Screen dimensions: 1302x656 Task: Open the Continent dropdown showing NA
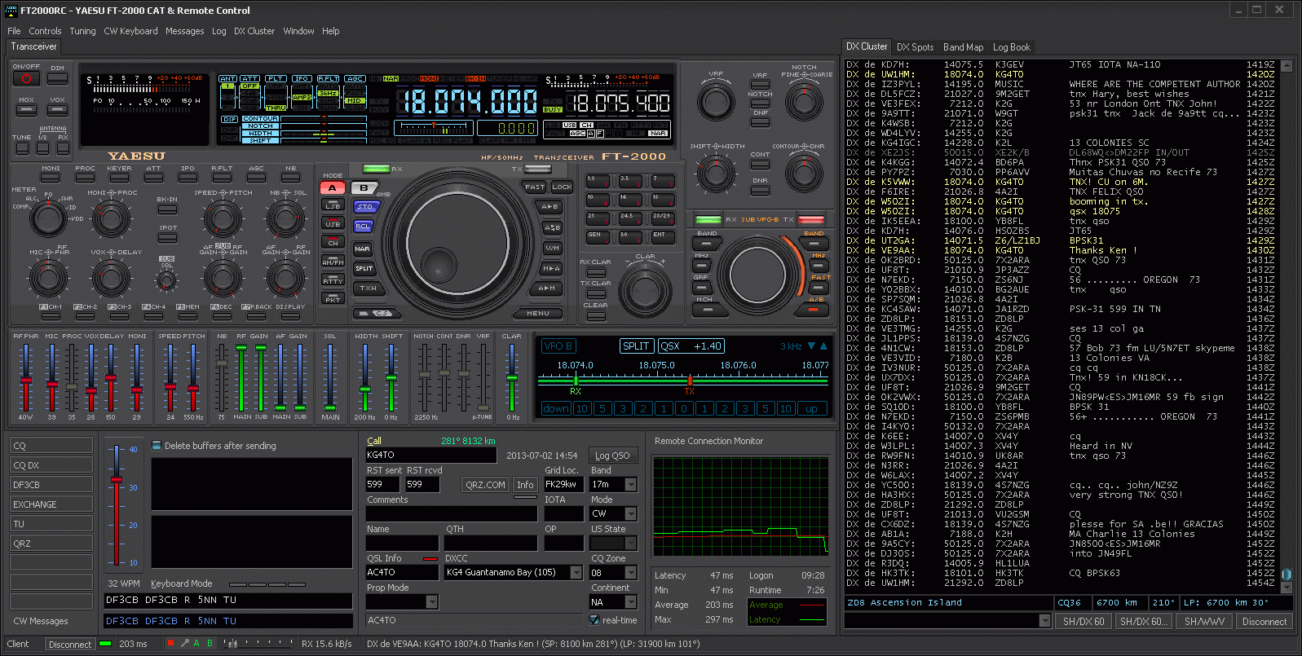pyautogui.click(x=630, y=602)
